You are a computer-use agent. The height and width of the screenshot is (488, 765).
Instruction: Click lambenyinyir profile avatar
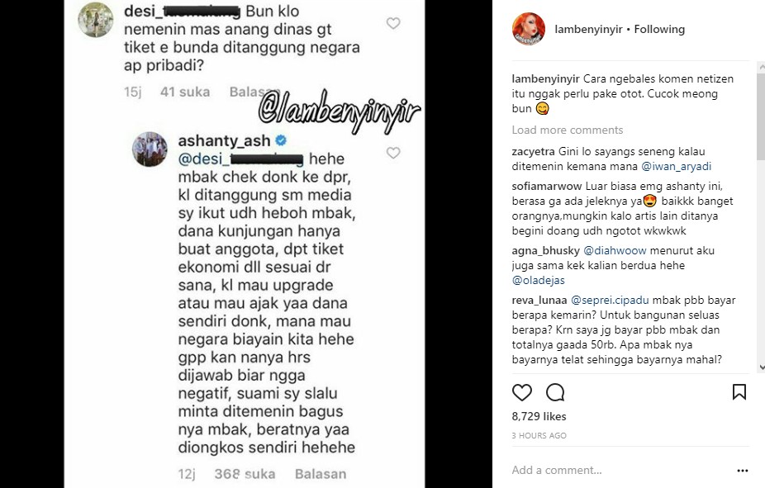[529, 29]
